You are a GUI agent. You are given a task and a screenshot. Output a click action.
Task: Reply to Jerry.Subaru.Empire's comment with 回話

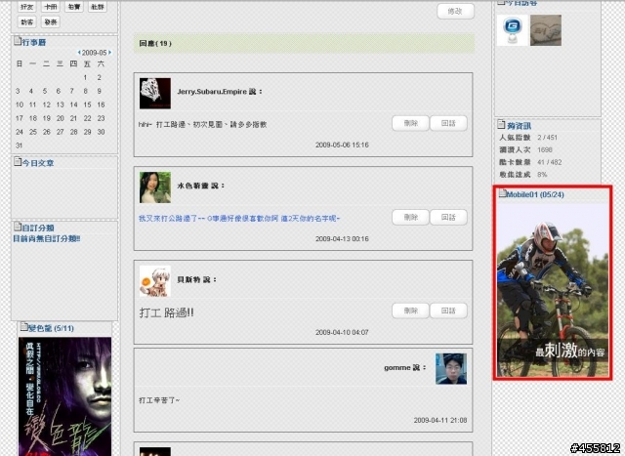coord(448,123)
